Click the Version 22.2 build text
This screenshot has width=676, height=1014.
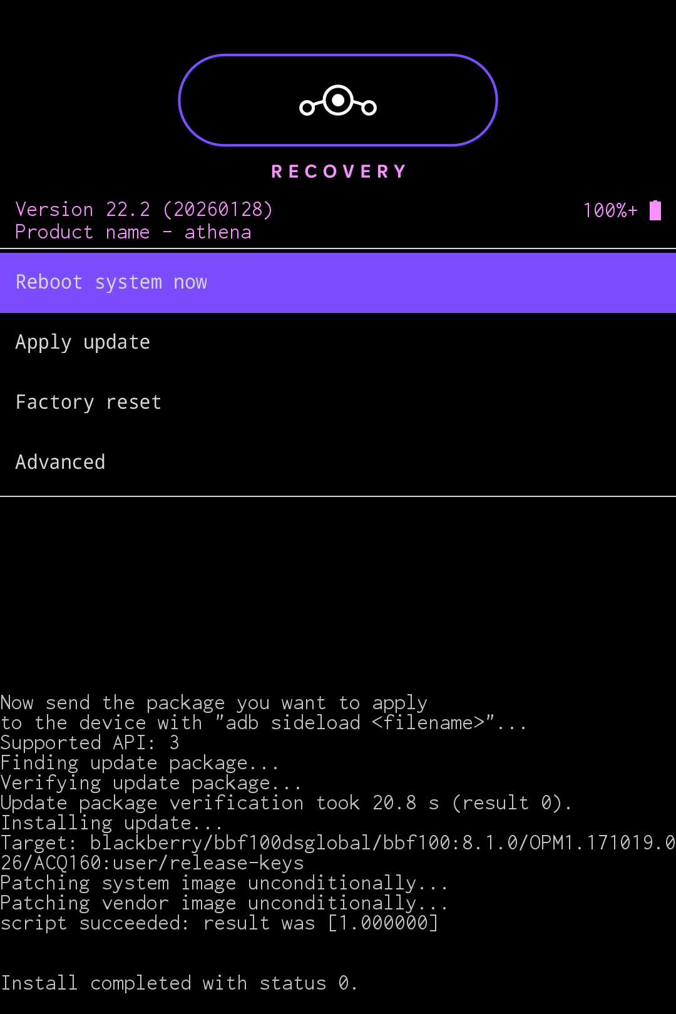tap(144, 209)
